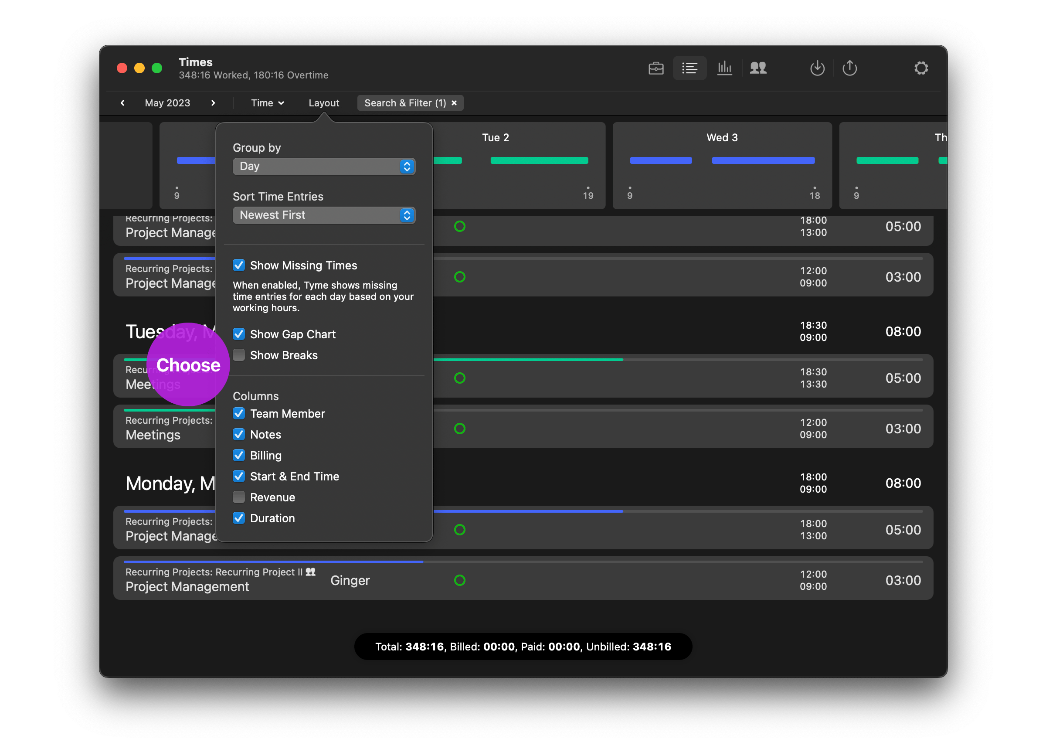Click billing status circle in 05:00 Meetings row
The width and height of the screenshot is (1046, 742).
pyautogui.click(x=459, y=378)
